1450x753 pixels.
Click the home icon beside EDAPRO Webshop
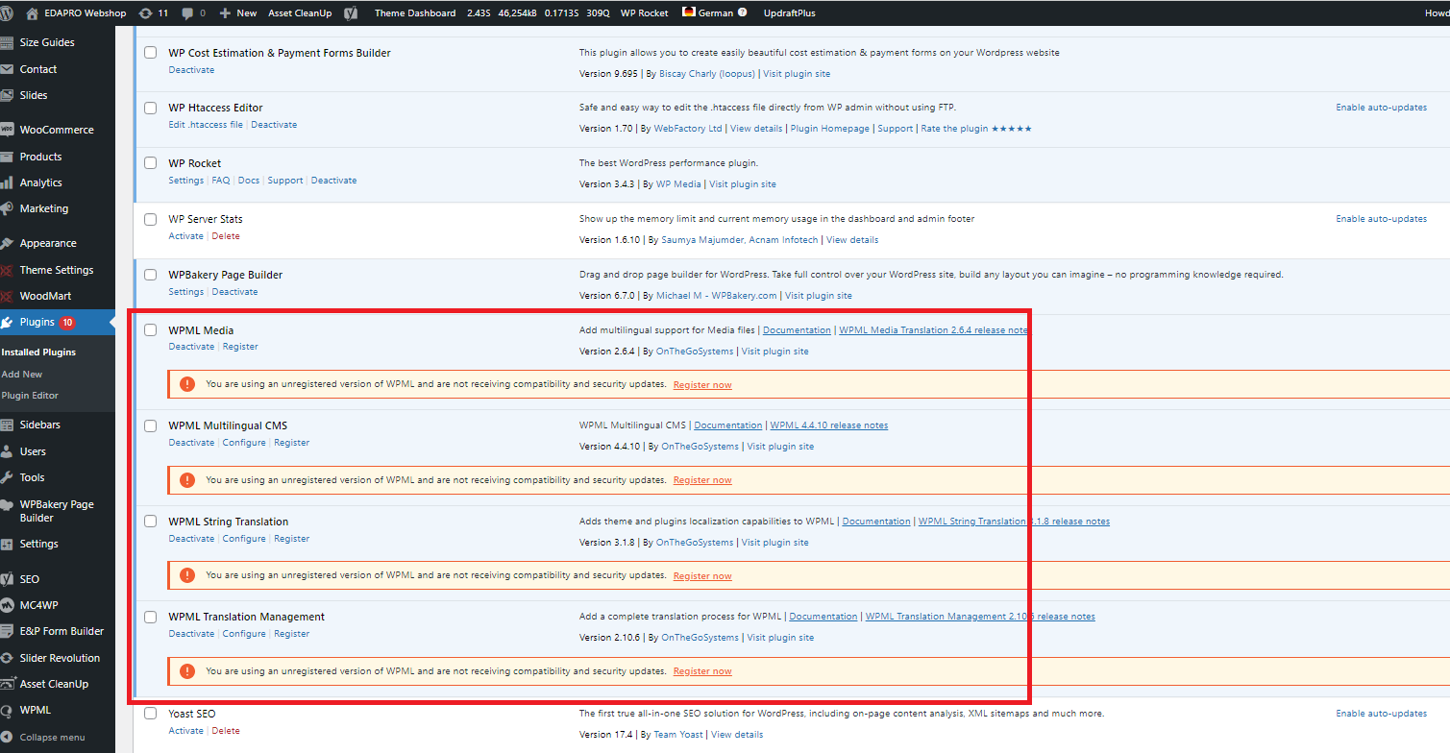click(33, 13)
